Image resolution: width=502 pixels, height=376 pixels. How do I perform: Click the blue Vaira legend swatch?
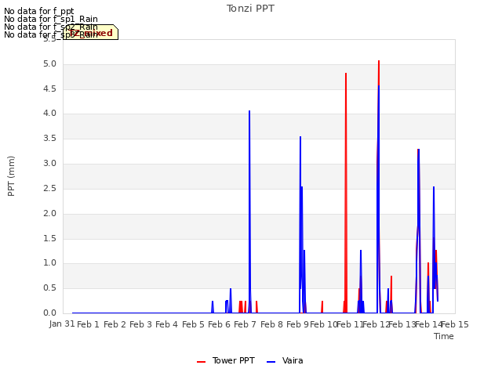click(x=271, y=362)
